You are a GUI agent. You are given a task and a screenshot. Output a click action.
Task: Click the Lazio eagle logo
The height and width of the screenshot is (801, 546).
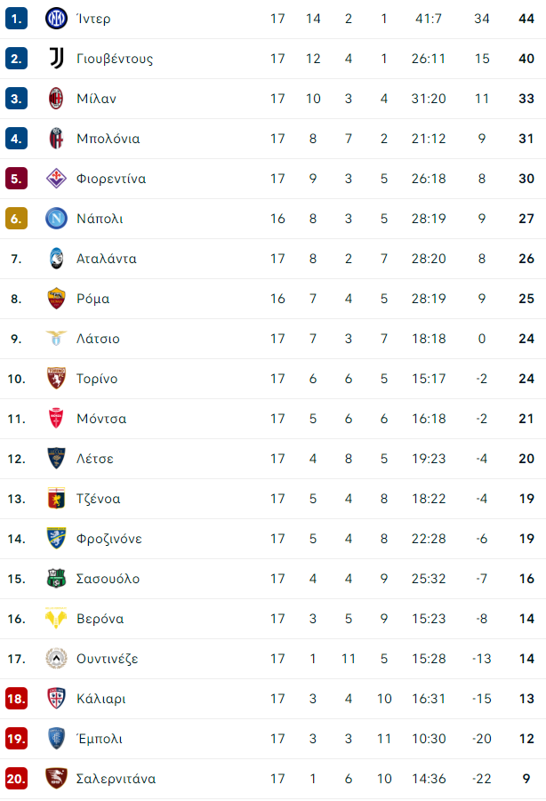pyautogui.click(x=56, y=338)
